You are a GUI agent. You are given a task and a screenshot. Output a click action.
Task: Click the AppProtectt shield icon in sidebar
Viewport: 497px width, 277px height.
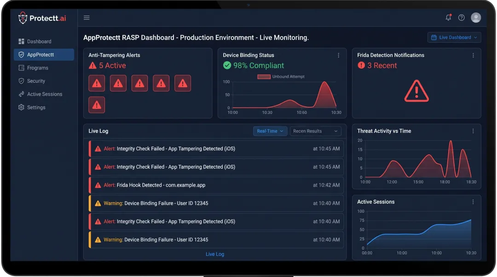21,55
